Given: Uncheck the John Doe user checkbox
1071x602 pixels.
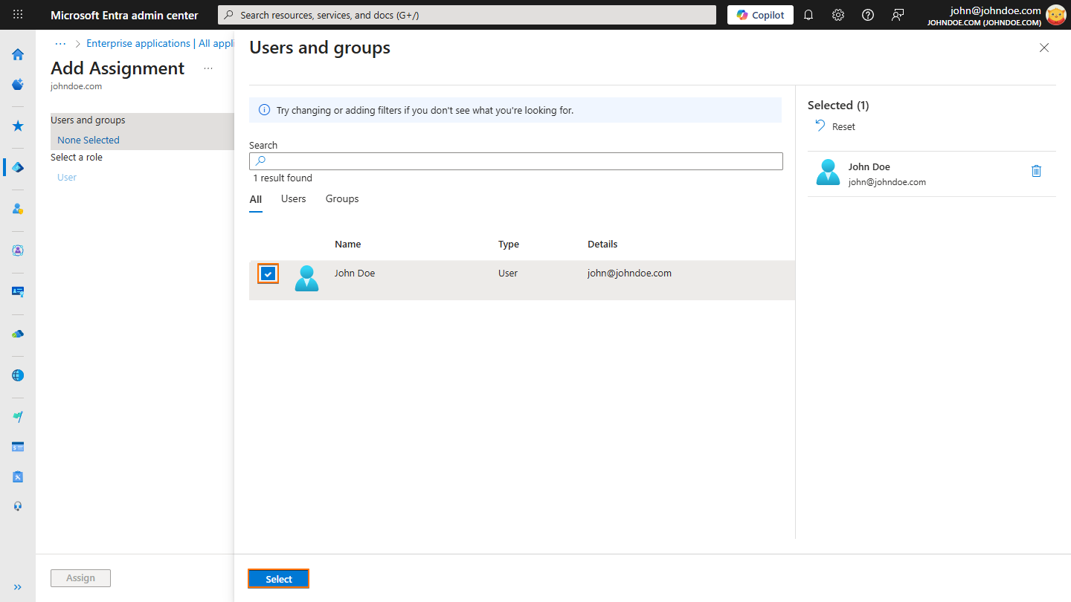Looking at the screenshot, I should coord(268,273).
